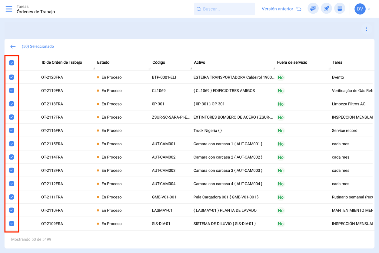Sort by ID de Orden de Trabajo column
The width and height of the screenshot is (379, 253).
point(62,62)
